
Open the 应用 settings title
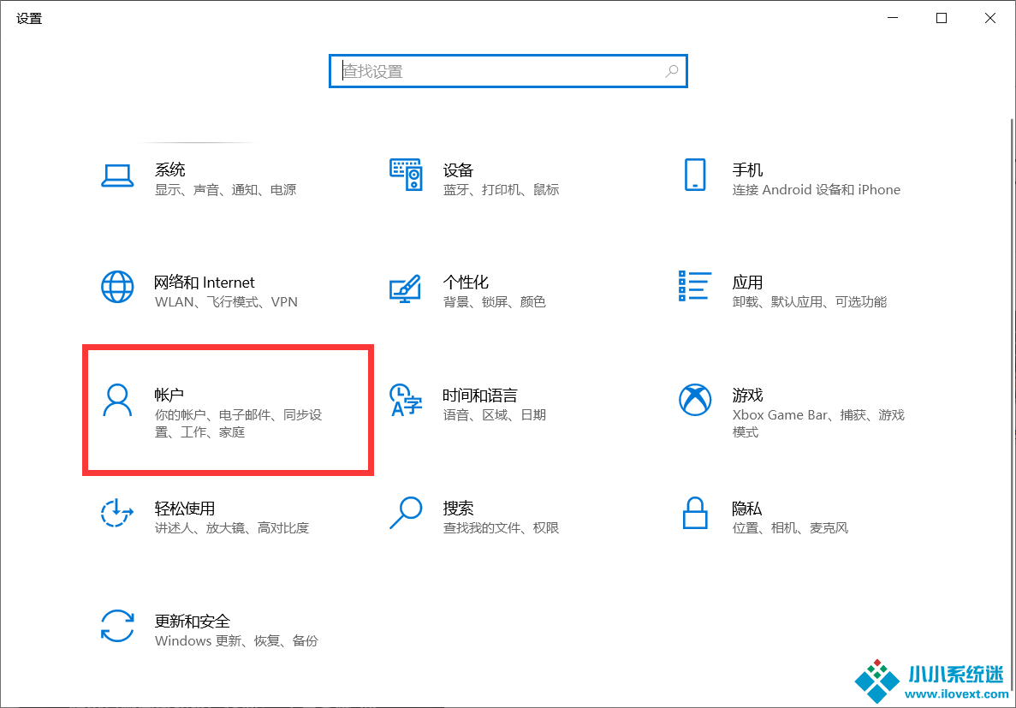click(748, 282)
